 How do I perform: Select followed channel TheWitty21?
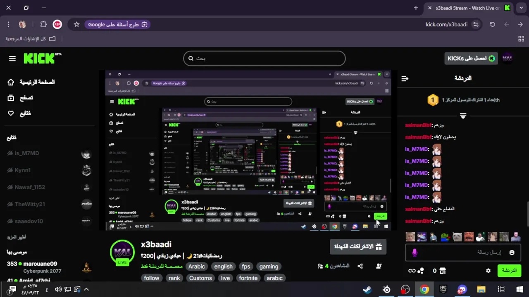pos(50,204)
